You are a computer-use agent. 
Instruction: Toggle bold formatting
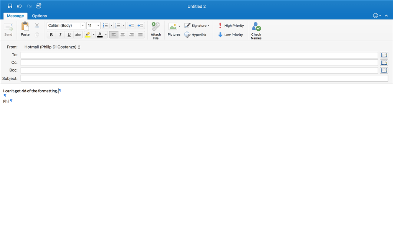(x=51, y=35)
